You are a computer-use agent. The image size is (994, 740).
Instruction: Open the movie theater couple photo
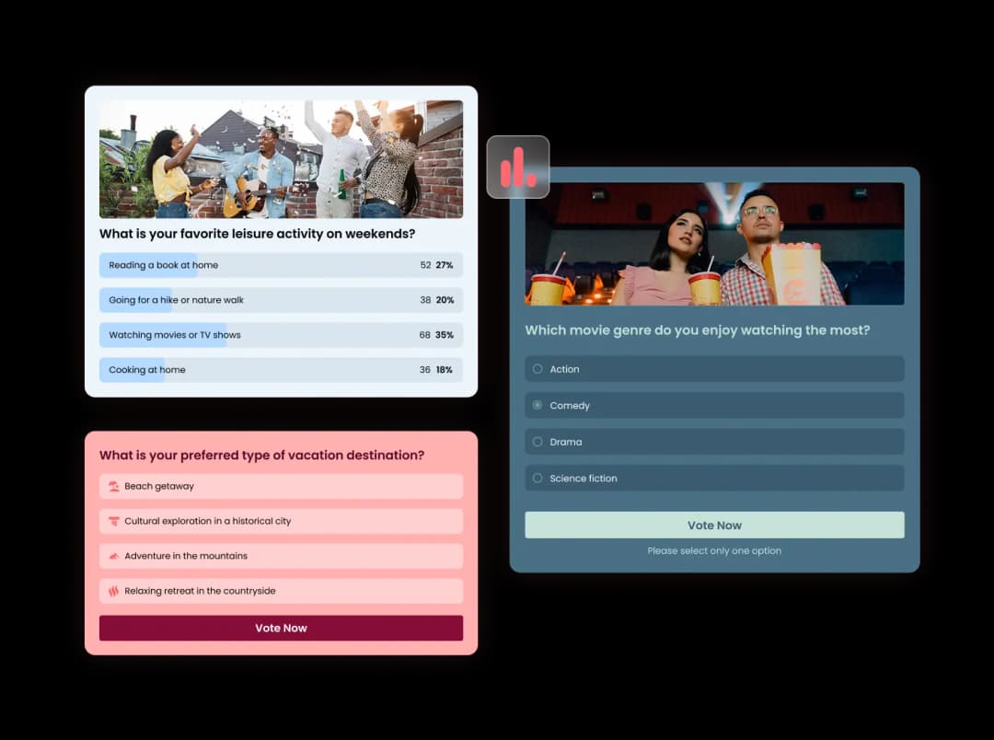[x=714, y=244]
